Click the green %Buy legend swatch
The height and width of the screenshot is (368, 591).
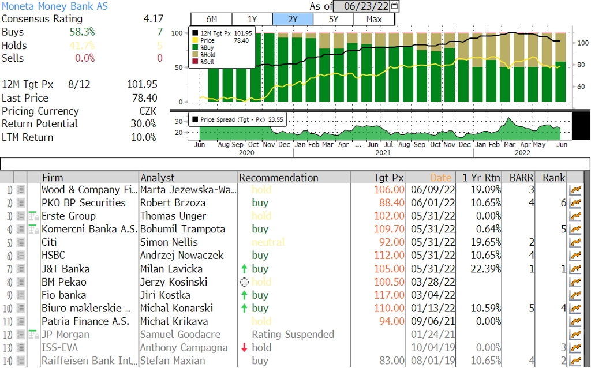[x=195, y=47]
